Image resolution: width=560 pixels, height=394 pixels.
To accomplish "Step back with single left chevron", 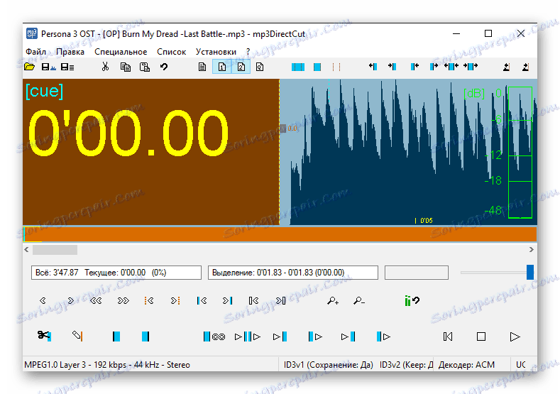I will click(43, 301).
